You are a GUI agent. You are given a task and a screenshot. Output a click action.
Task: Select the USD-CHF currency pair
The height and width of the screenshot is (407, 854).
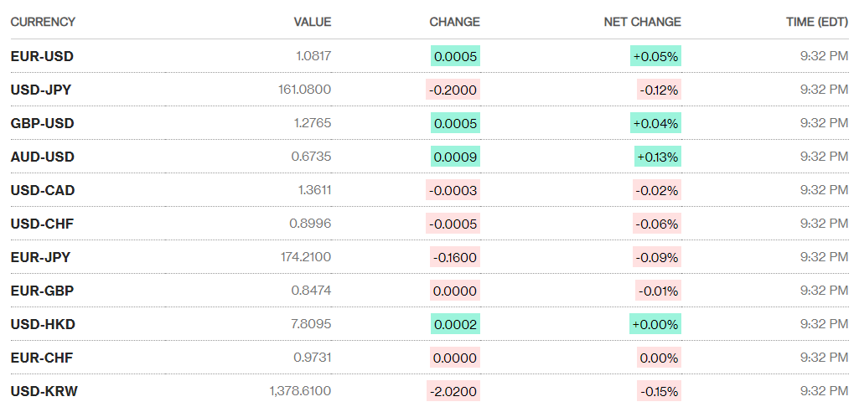coord(42,224)
